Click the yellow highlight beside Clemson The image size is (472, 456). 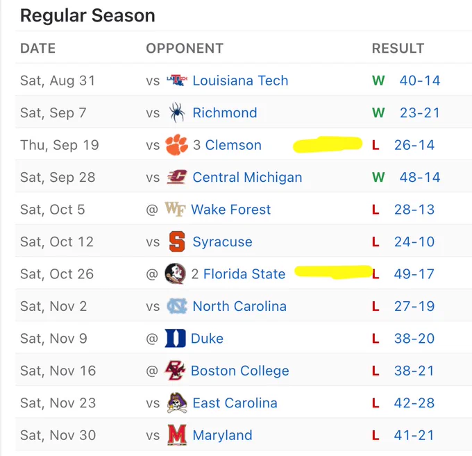(328, 144)
